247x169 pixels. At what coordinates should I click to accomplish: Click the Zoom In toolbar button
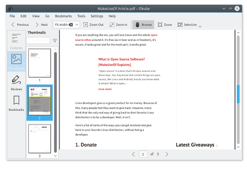tap(118, 25)
